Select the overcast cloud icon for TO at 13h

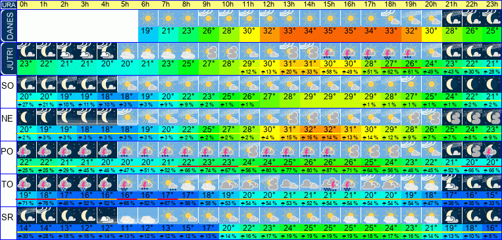tap(289, 183)
